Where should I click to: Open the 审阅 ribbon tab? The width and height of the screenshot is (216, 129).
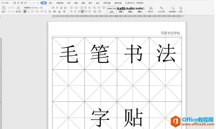[76, 3]
